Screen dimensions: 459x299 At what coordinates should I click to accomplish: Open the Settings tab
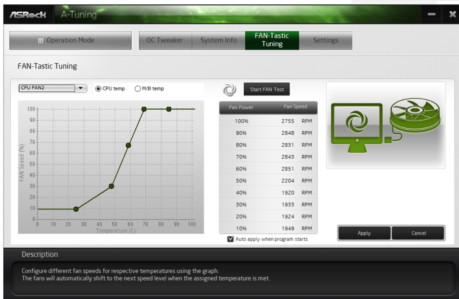[x=325, y=40]
